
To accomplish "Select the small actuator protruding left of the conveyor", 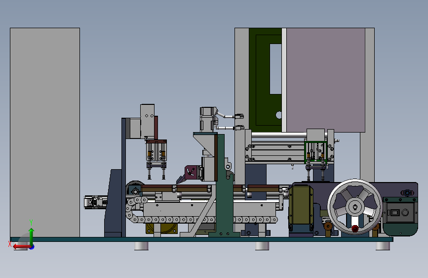I will click(96, 202).
